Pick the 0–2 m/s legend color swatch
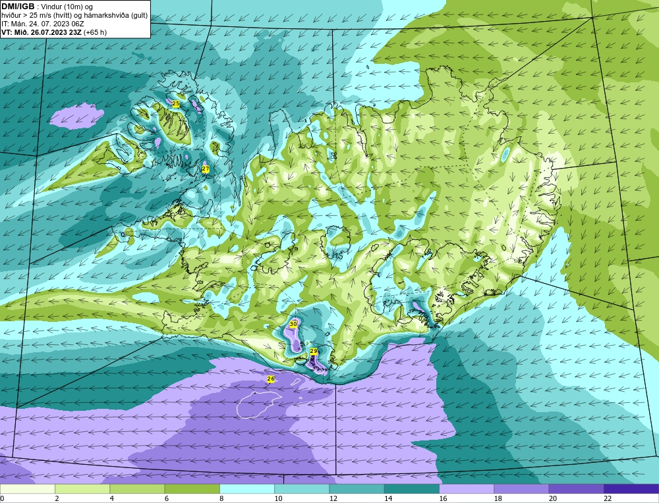659x503 pixels. pyautogui.click(x=28, y=489)
